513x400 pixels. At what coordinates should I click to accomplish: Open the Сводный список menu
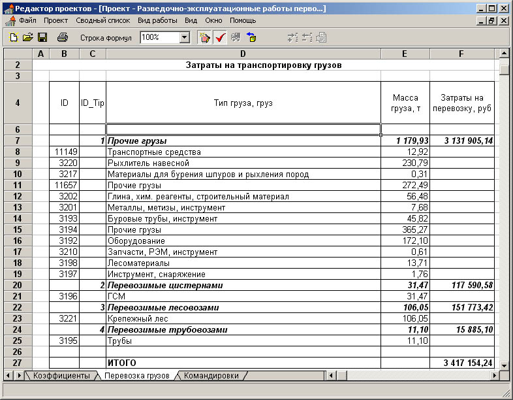click(x=102, y=21)
